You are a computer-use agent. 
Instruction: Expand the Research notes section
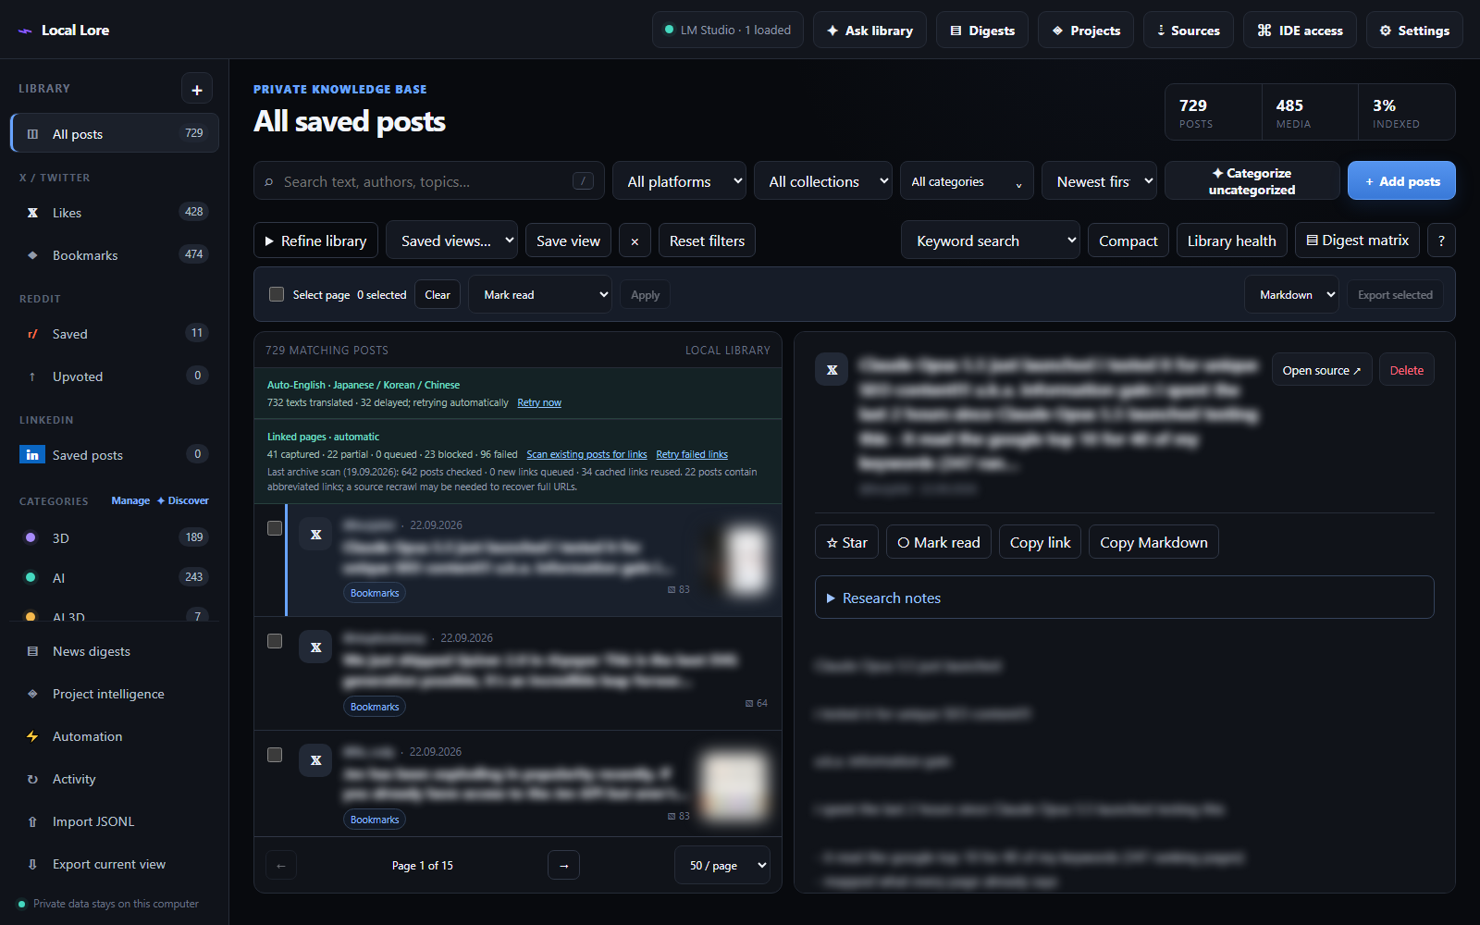tap(1124, 598)
